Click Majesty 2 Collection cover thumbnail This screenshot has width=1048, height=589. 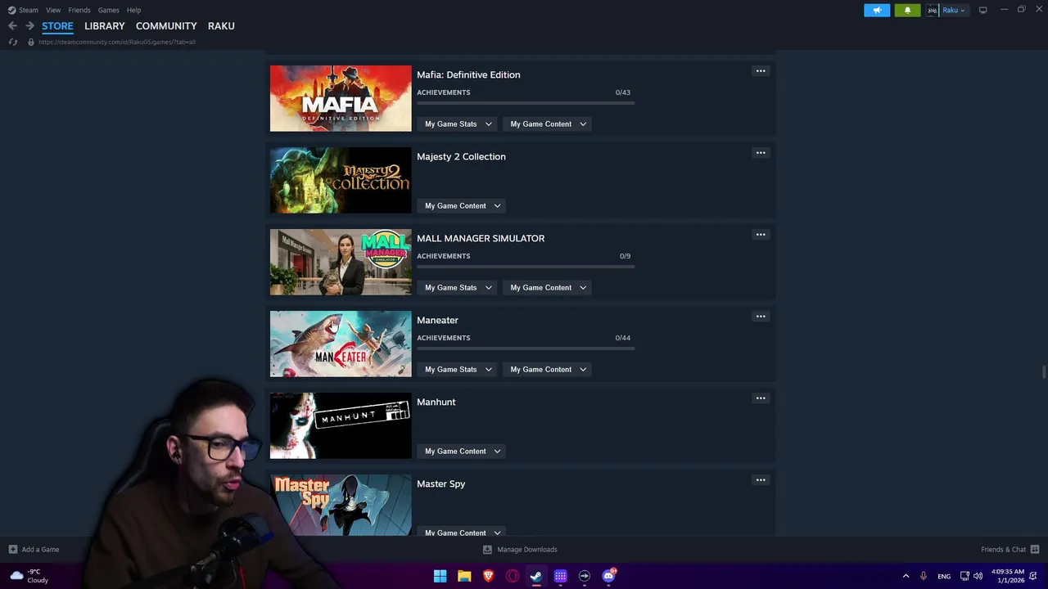click(341, 180)
